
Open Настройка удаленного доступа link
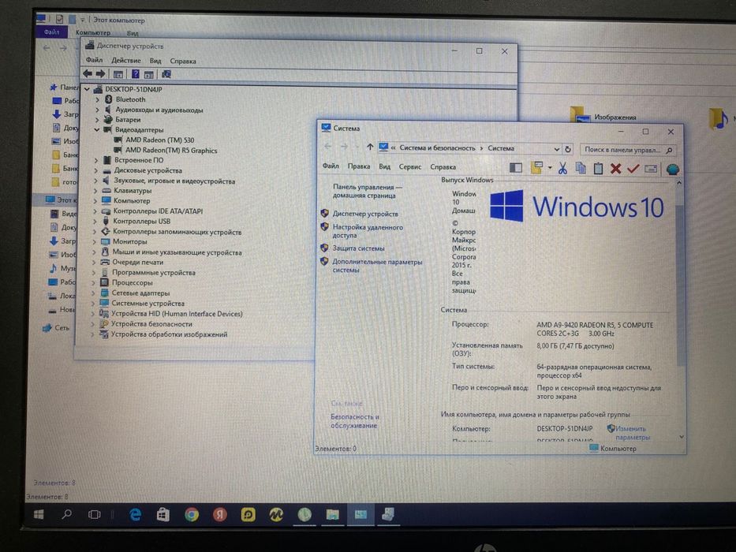tap(368, 231)
